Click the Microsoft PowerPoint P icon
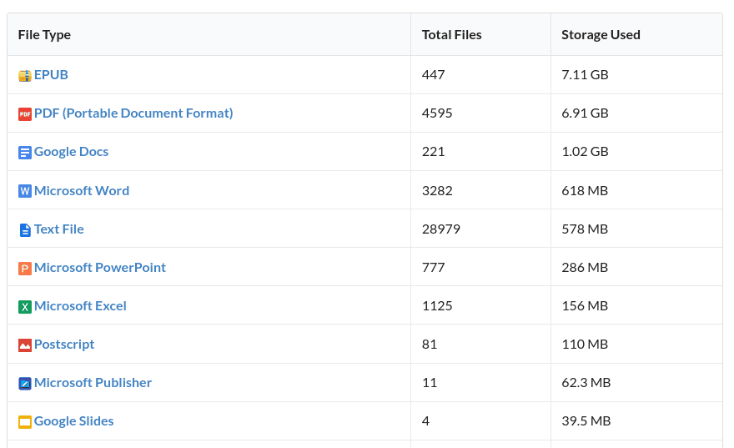This screenshot has width=734, height=448. (25, 269)
